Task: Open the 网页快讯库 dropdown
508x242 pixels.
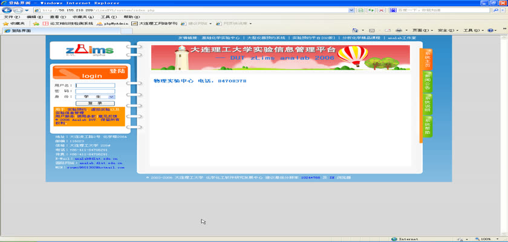Action: (234, 24)
